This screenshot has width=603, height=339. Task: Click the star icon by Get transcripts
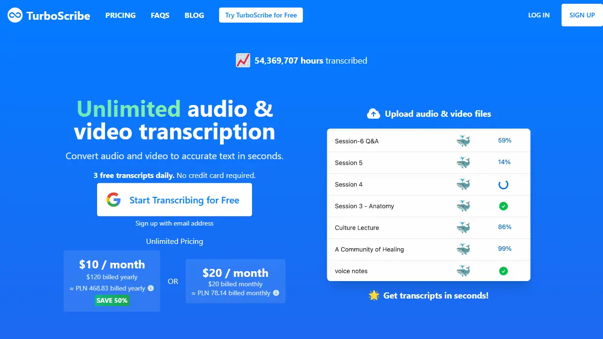click(374, 296)
